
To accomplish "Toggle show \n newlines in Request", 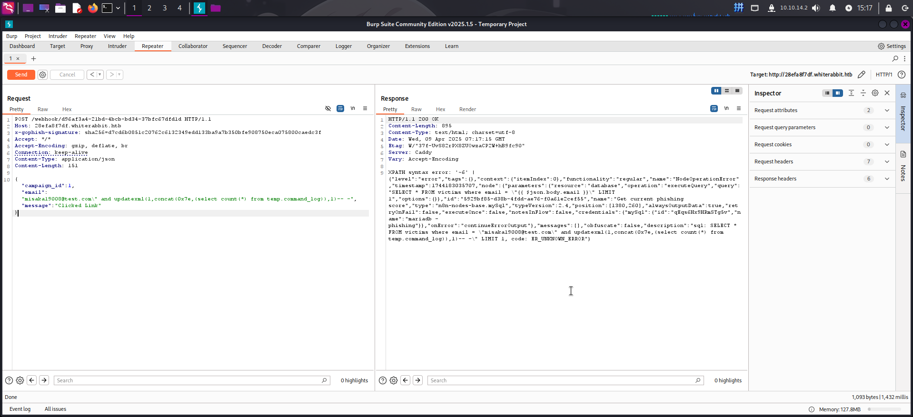I will tap(353, 108).
